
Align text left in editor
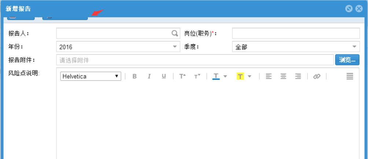pos(269,76)
